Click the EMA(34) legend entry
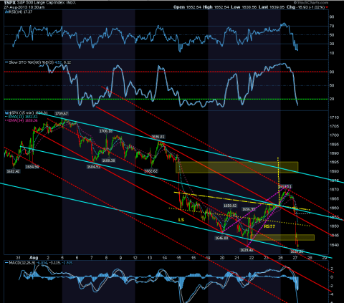Screen dimensions: 344x303 coord(21,120)
